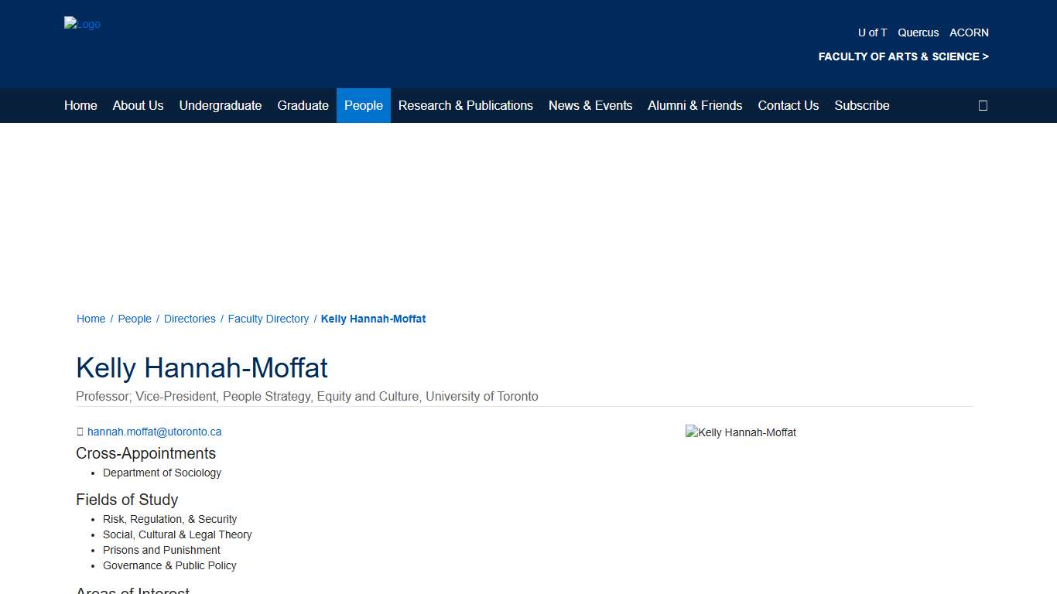The height and width of the screenshot is (594, 1057).
Task: Navigate to Contact Us
Action: pos(788,105)
